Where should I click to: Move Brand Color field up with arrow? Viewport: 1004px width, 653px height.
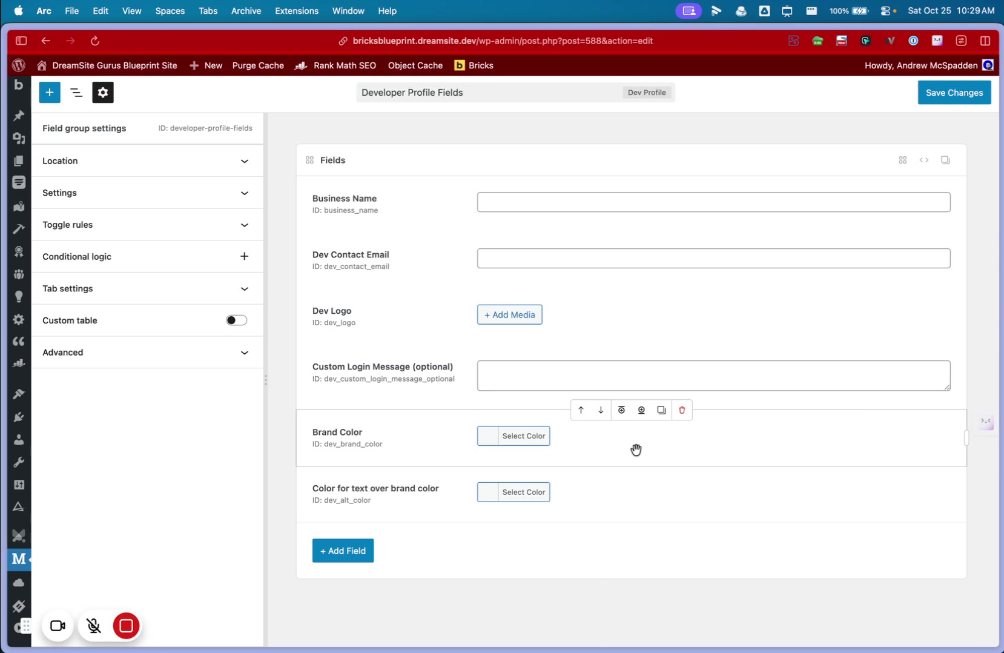tap(581, 410)
